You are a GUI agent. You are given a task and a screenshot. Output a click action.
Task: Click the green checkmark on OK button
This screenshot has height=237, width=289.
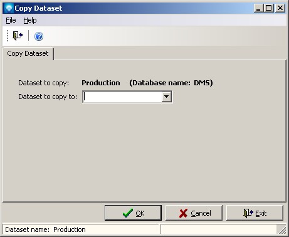[x=128, y=213]
